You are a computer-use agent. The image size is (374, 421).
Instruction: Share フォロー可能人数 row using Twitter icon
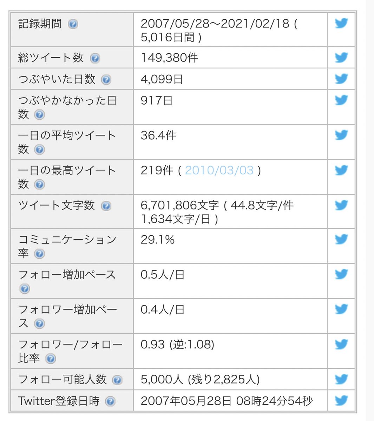coord(341,379)
